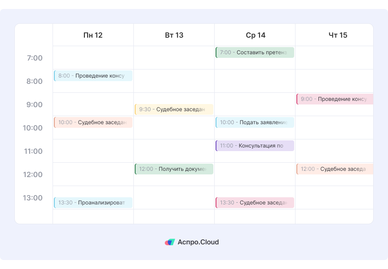Click the 10:00 Подать заявление event

[x=255, y=122]
